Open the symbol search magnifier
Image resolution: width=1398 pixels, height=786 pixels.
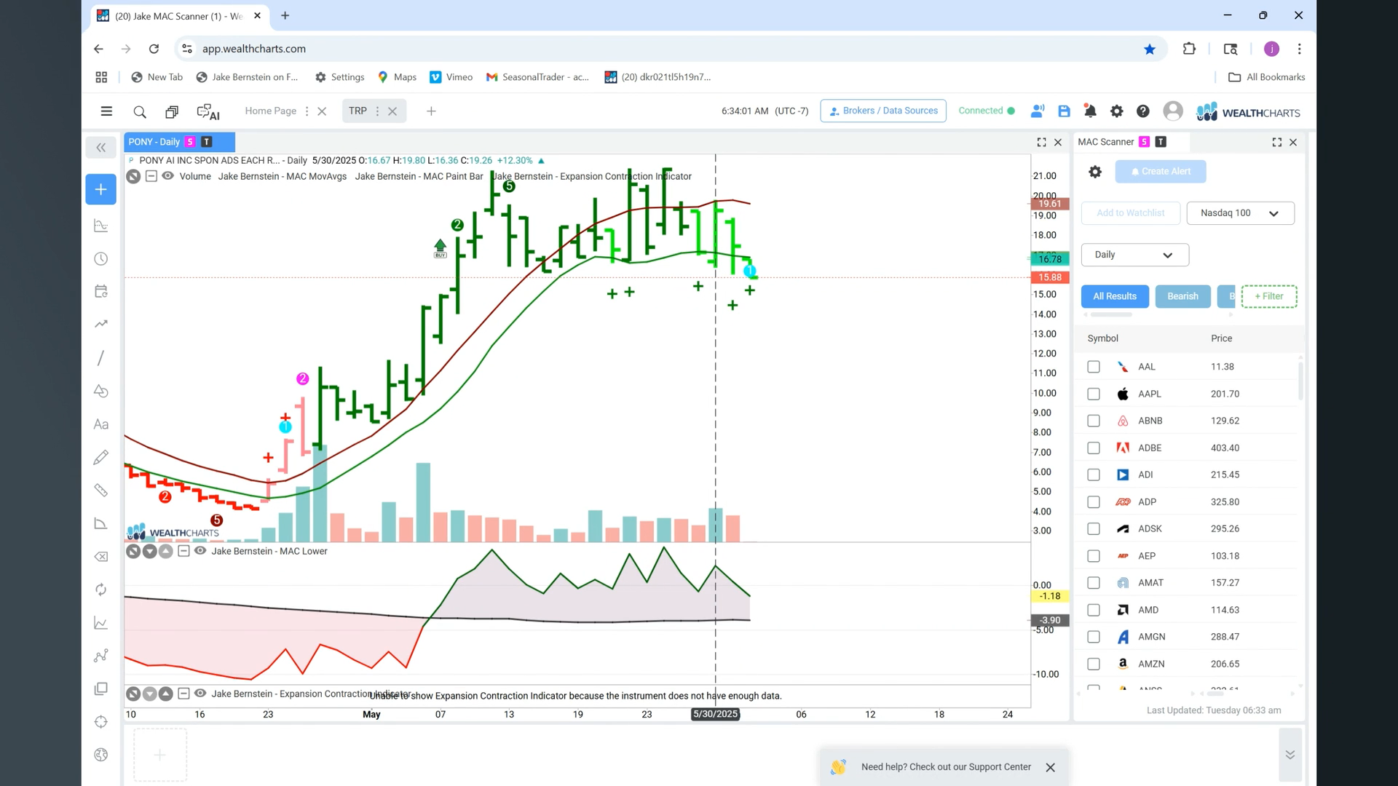(140, 111)
